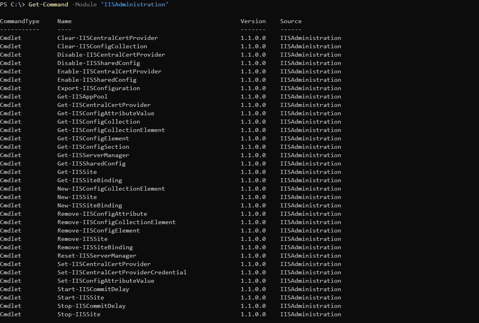Select Clear-IISConfigCollection cmdlet name
The image size is (479, 323).
pos(102,46)
